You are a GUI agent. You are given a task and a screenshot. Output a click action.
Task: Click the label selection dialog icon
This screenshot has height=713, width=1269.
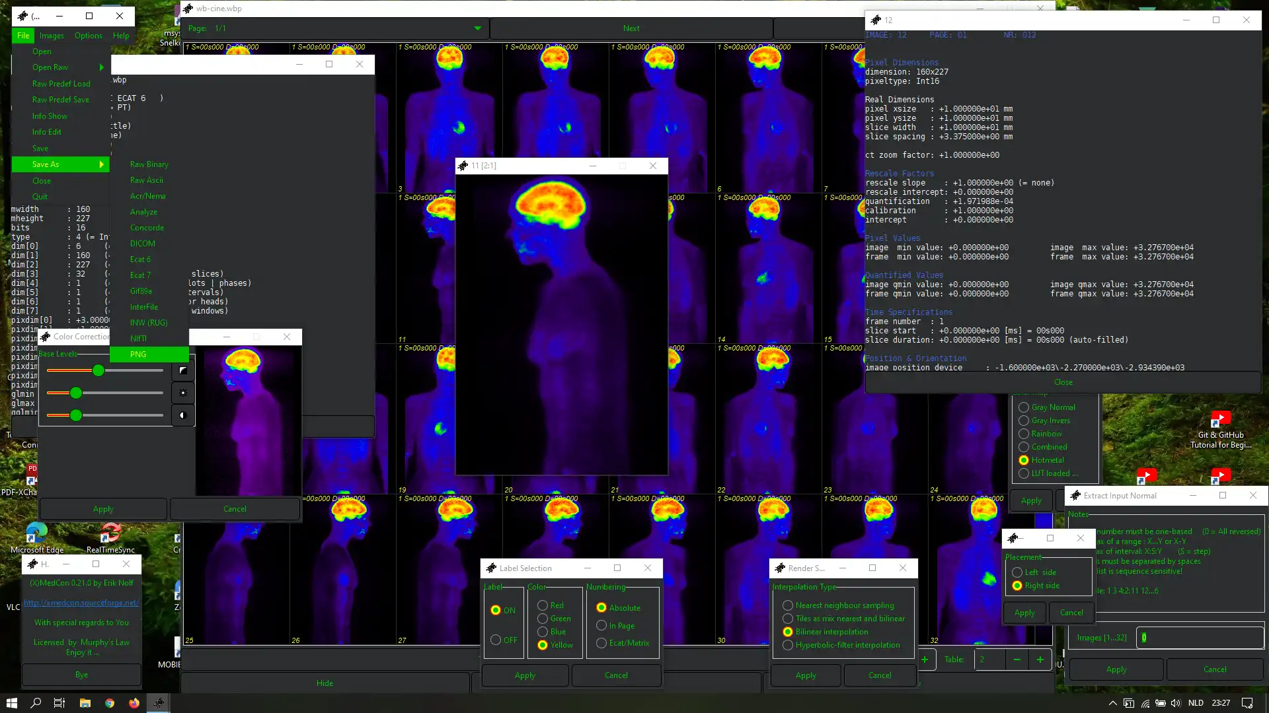[490, 566]
